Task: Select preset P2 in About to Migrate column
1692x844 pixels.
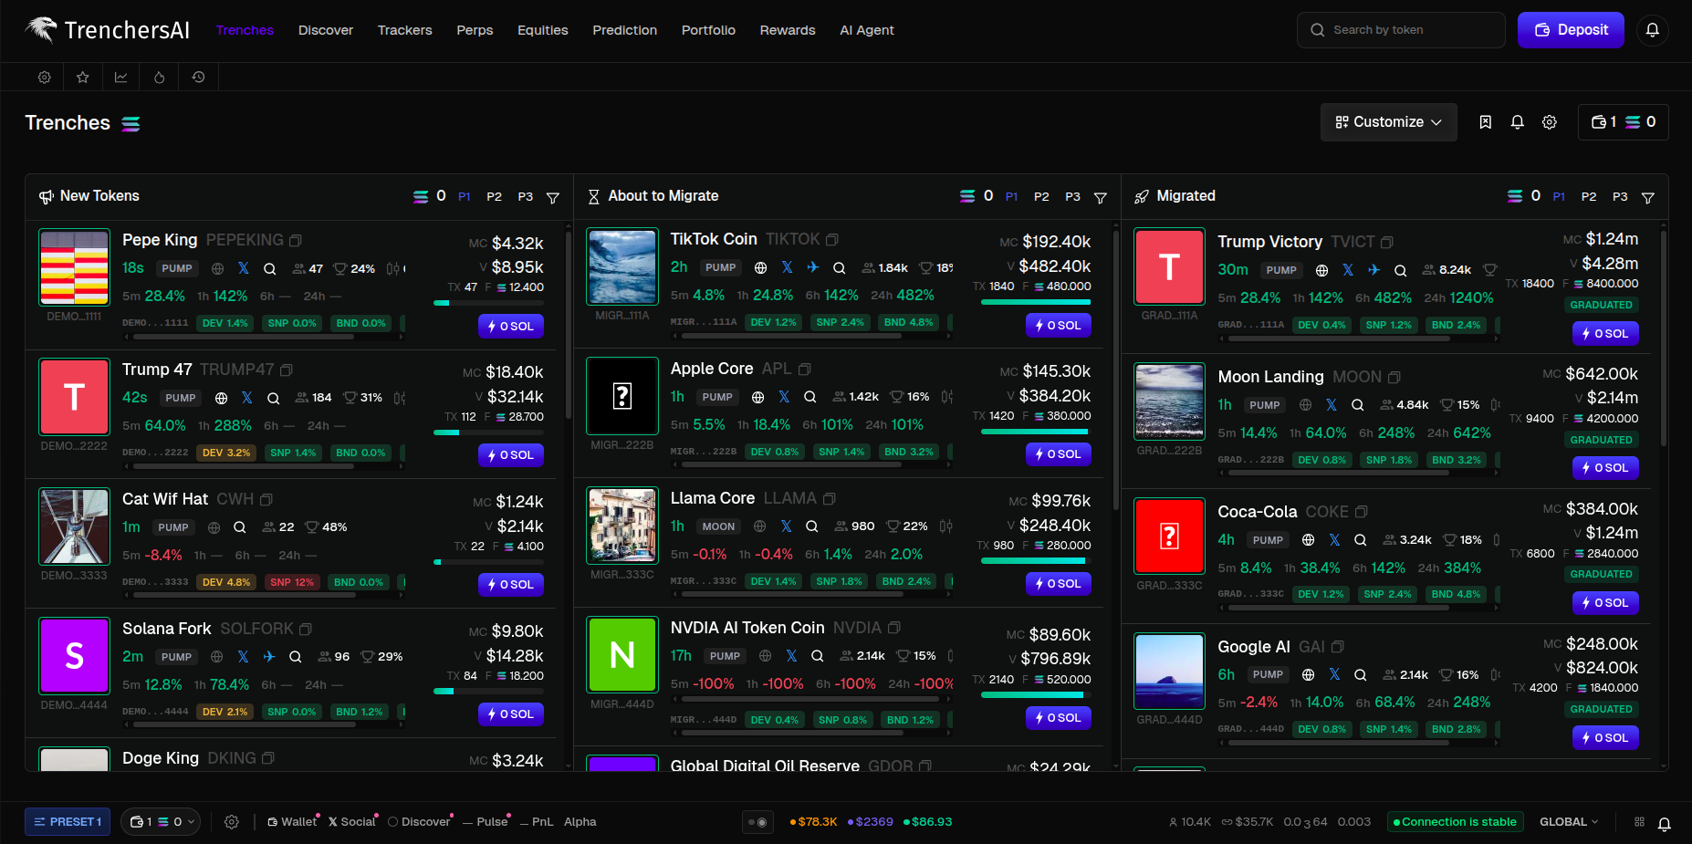Action: click(1041, 196)
